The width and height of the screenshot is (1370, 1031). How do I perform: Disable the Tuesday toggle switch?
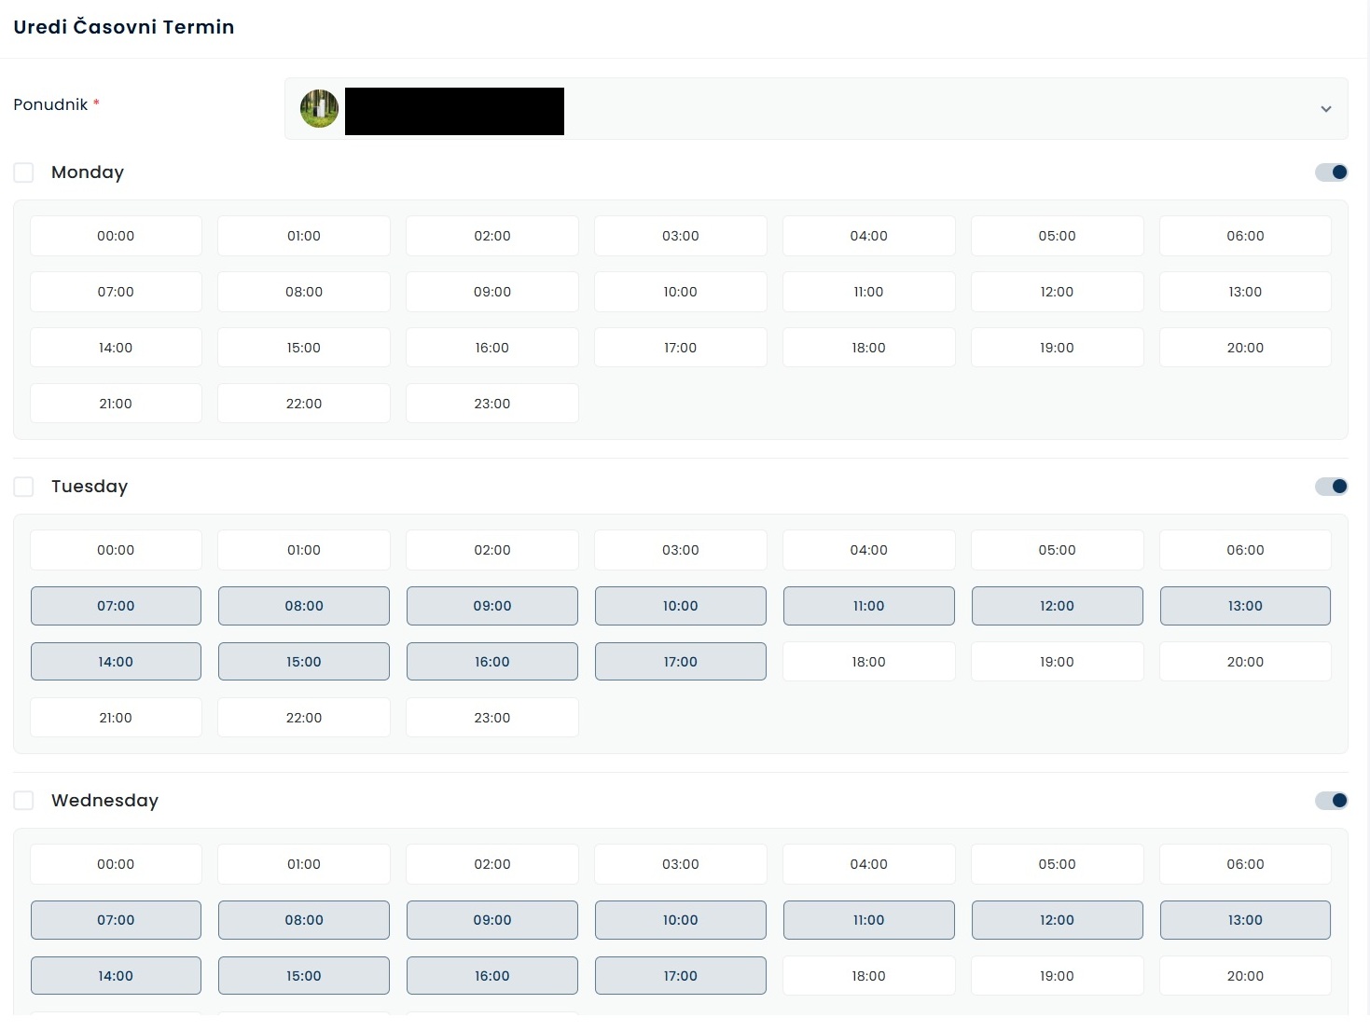(1331, 487)
